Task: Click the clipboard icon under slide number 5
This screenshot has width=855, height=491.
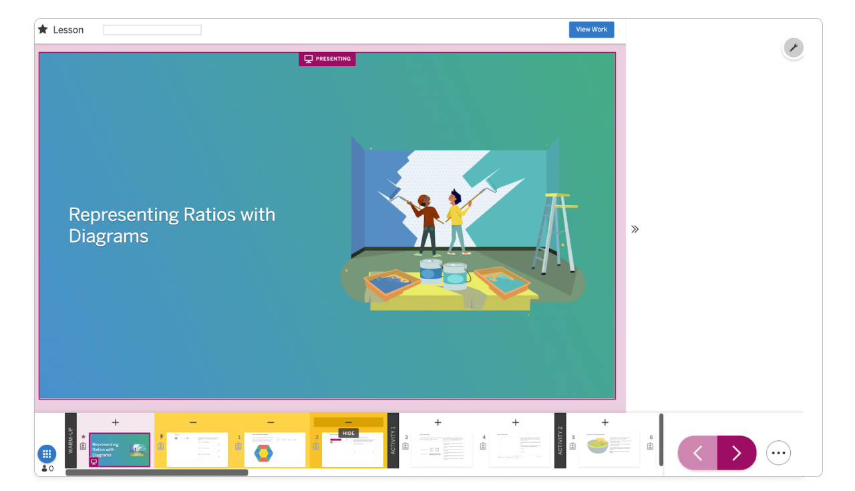Action: point(572,446)
